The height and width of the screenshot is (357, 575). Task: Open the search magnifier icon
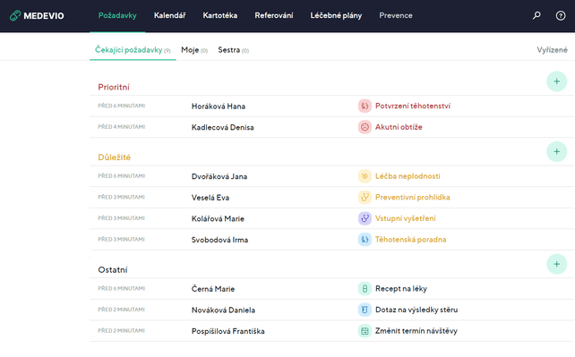coord(536,15)
